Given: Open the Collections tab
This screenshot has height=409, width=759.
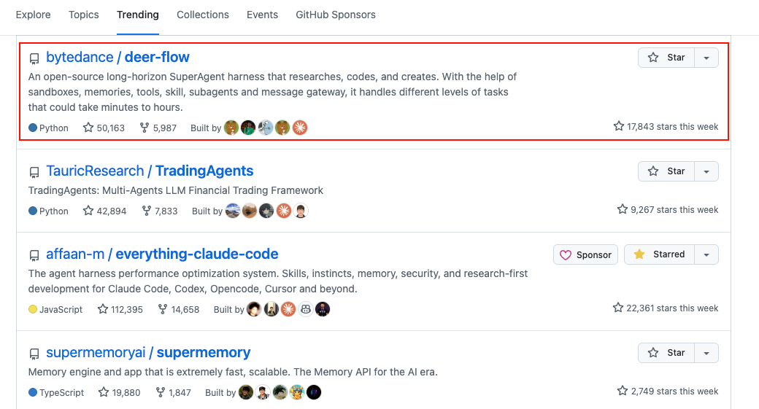Looking at the screenshot, I should [203, 15].
